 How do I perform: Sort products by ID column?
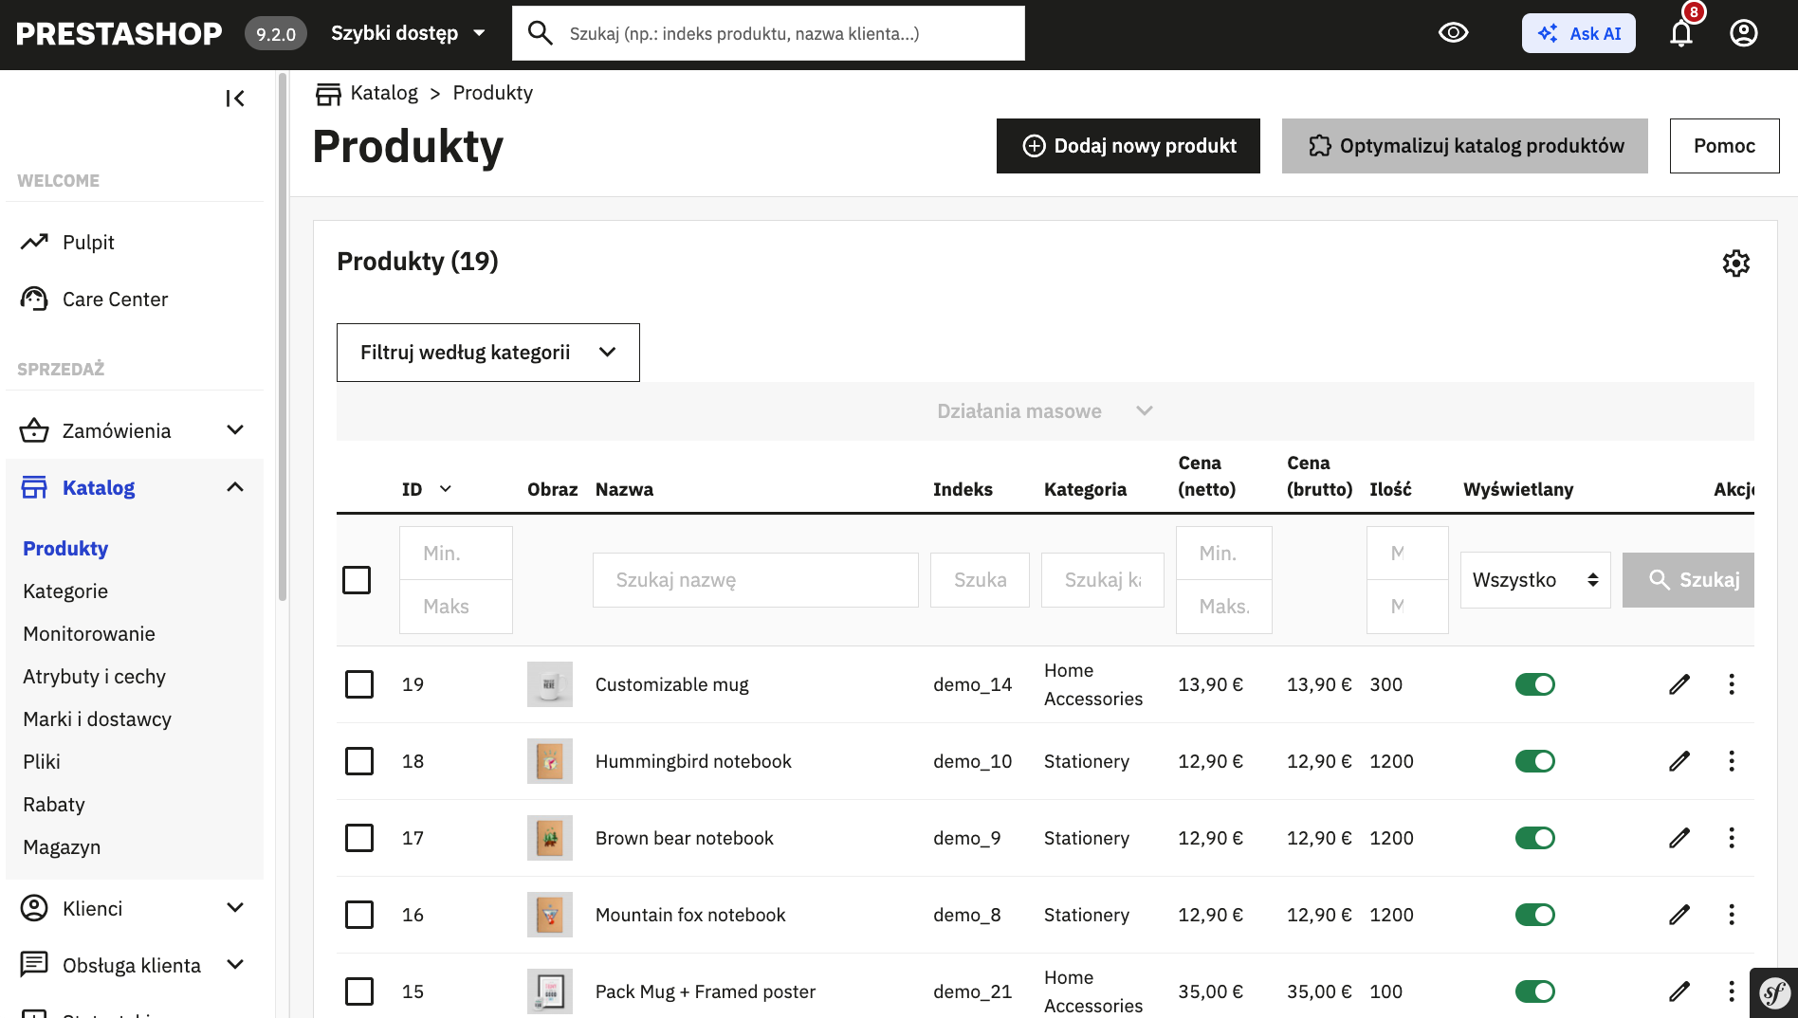(426, 489)
